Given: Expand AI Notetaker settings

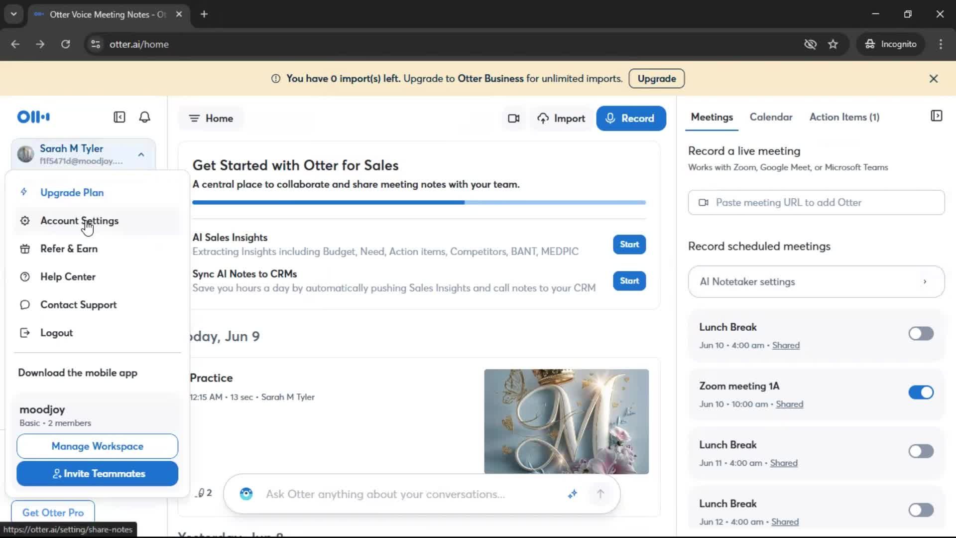Looking at the screenshot, I should (x=816, y=282).
